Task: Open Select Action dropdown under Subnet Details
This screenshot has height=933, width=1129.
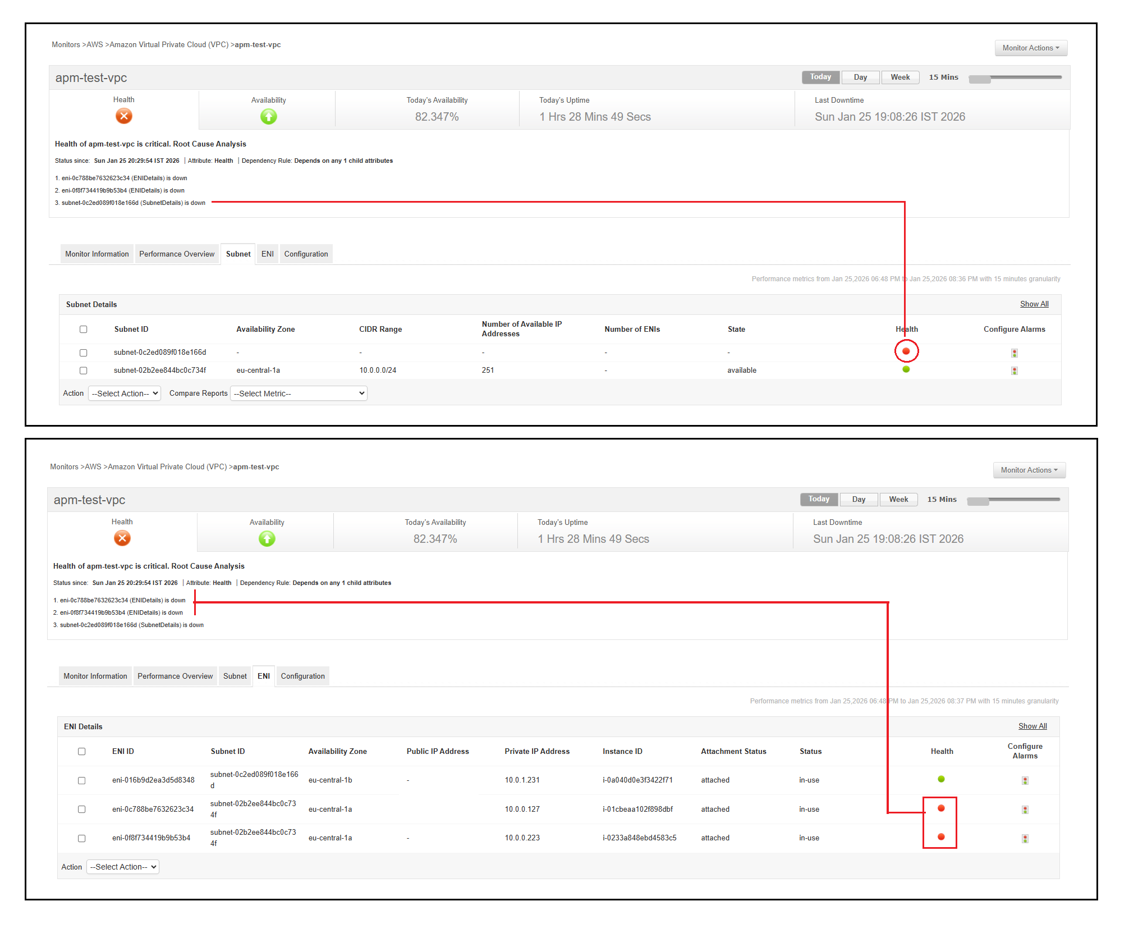Action: [x=125, y=394]
